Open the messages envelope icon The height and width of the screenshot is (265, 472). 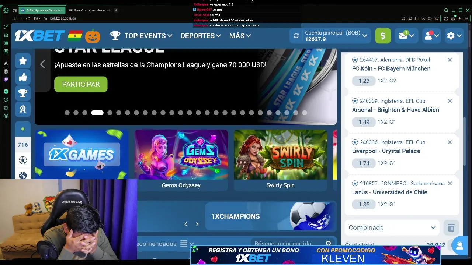pos(406,36)
